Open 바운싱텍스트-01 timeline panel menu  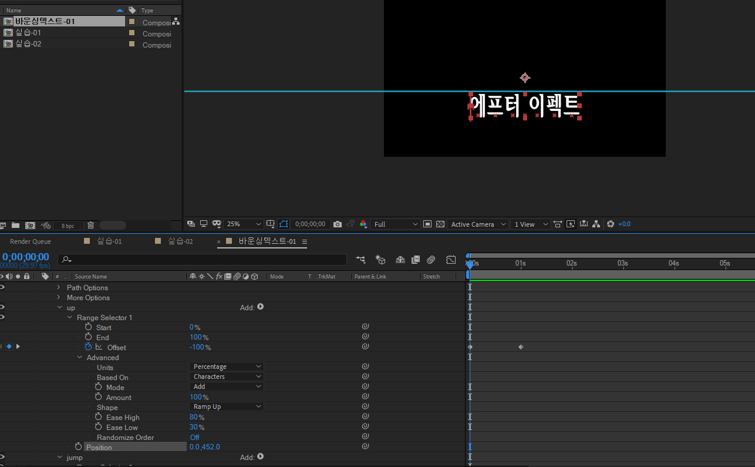click(x=305, y=241)
